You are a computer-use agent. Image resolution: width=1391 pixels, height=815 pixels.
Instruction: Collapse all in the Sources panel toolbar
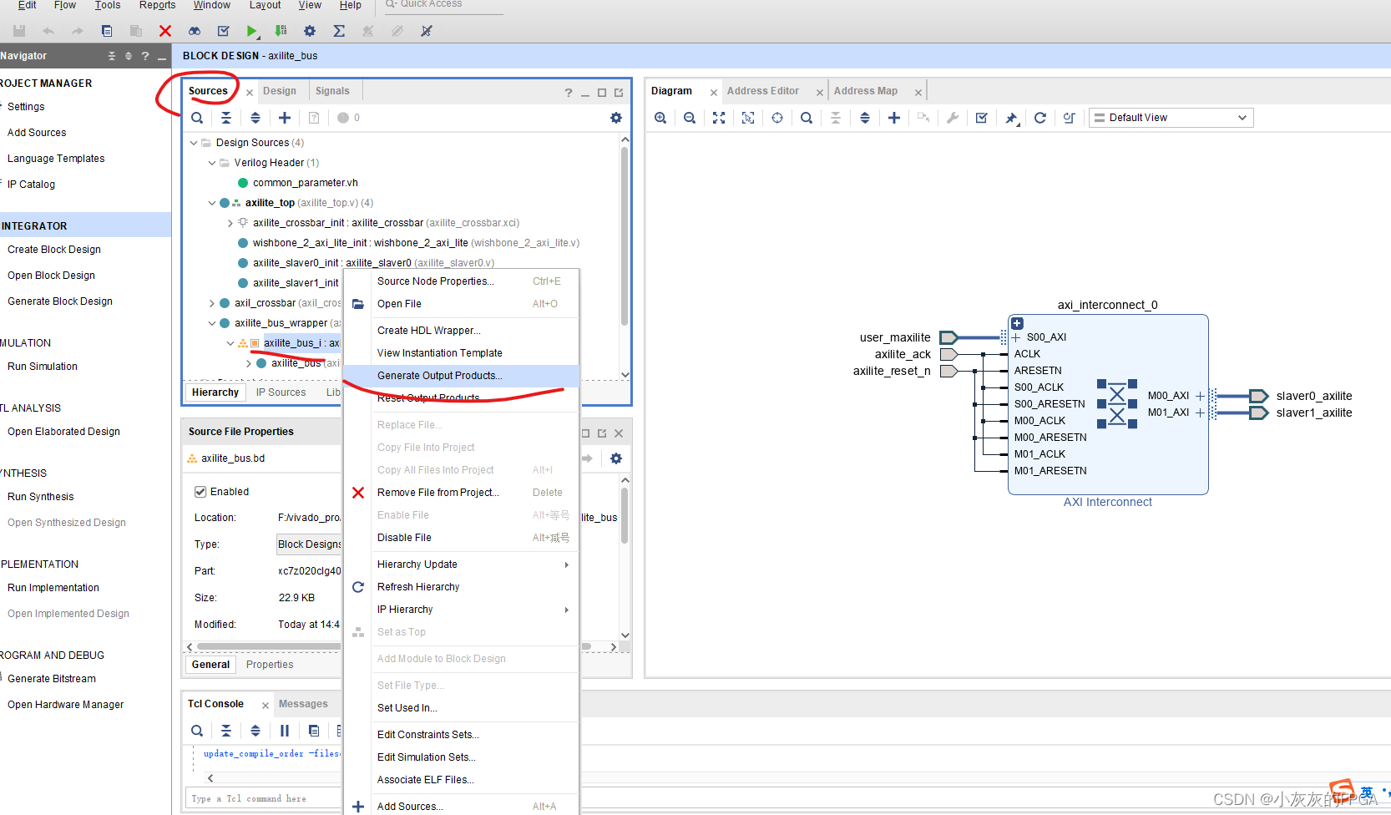(226, 118)
